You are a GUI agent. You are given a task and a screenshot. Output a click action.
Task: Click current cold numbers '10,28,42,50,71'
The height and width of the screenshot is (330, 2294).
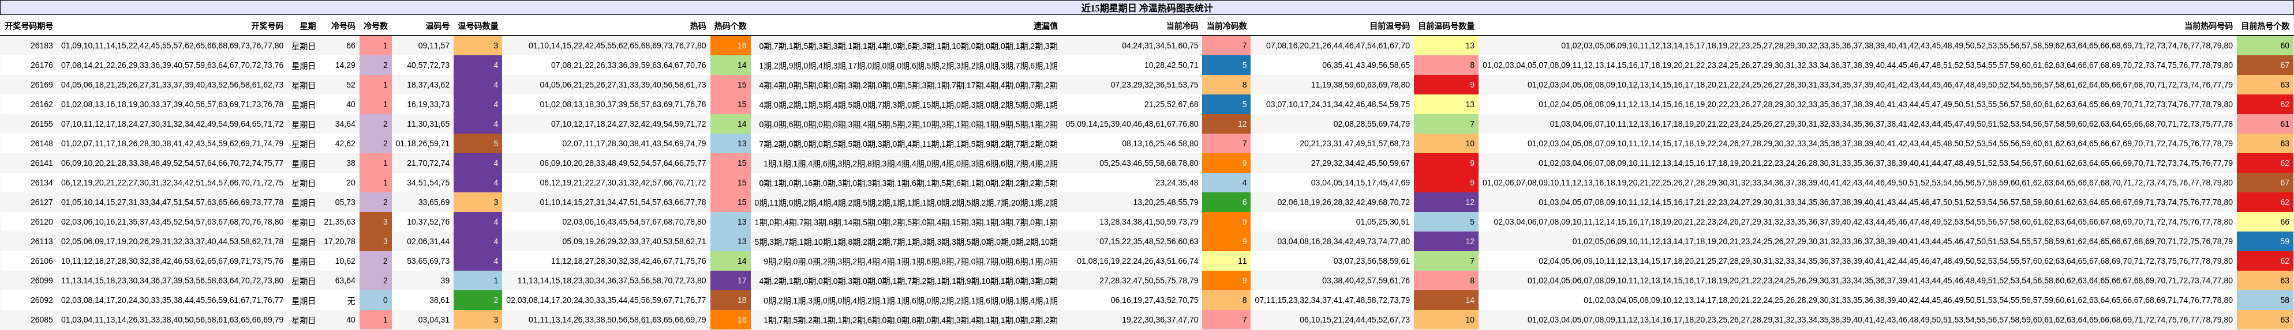tap(1171, 65)
